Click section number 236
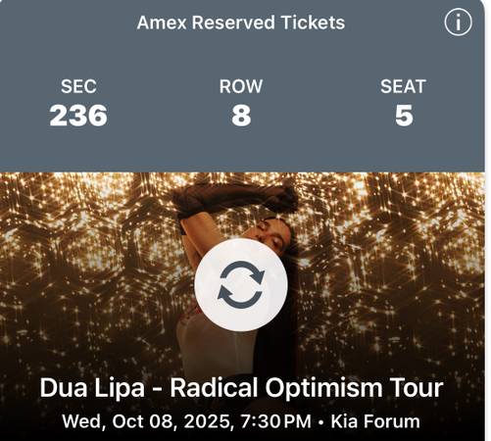Image resolution: width=491 pixels, height=441 pixels. coord(78,116)
